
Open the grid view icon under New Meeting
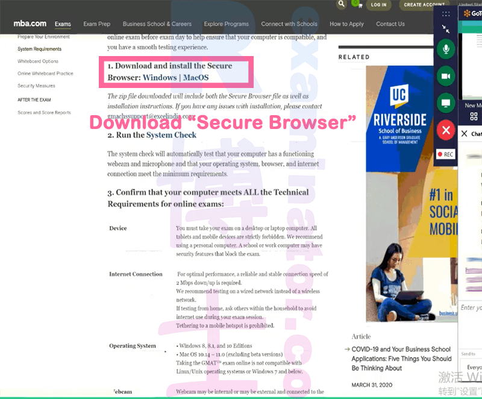tap(474, 116)
